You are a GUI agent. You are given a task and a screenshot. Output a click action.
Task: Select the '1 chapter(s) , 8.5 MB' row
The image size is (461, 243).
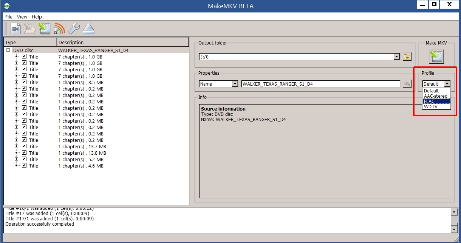96,82
